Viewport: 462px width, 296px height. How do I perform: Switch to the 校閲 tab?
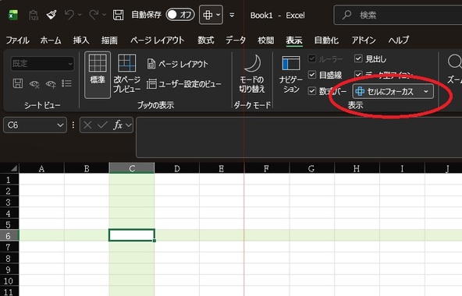[266, 41]
